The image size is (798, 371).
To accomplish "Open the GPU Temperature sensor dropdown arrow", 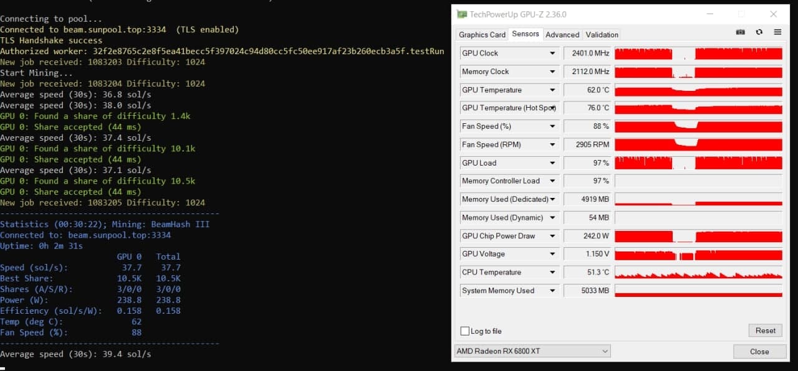I will [x=552, y=90].
